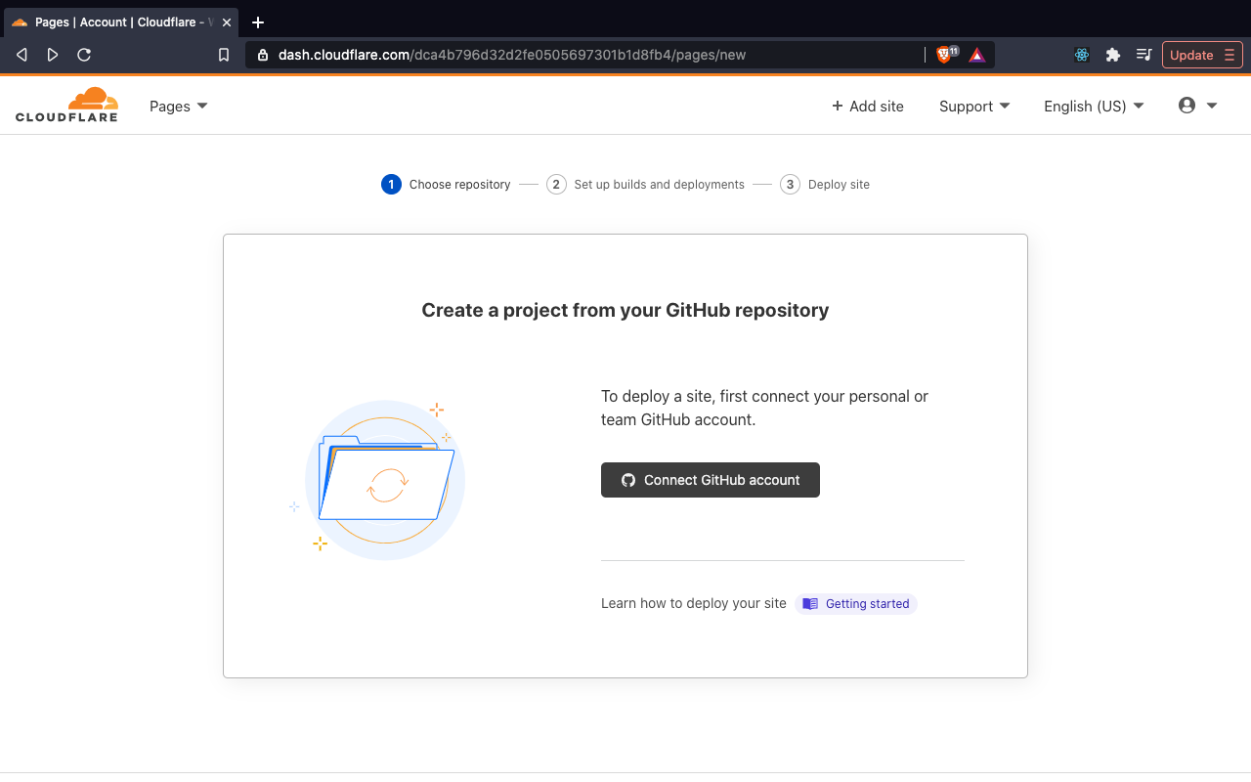Select step 3 Deploy site
The height and width of the screenshot is (782, 1251).
pos(825,184)
